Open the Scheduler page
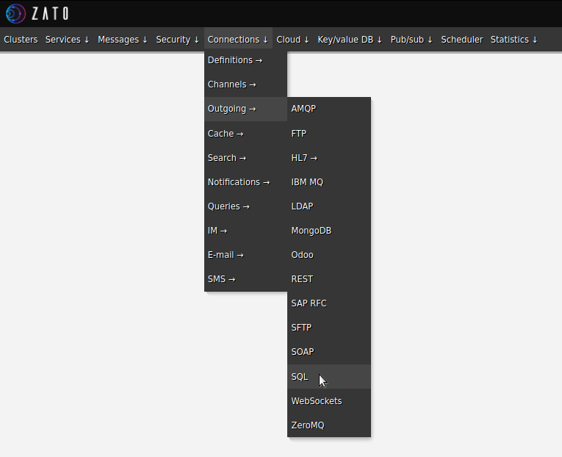The image size is (562, 457). pyautogui.click(x=462, y=40)
